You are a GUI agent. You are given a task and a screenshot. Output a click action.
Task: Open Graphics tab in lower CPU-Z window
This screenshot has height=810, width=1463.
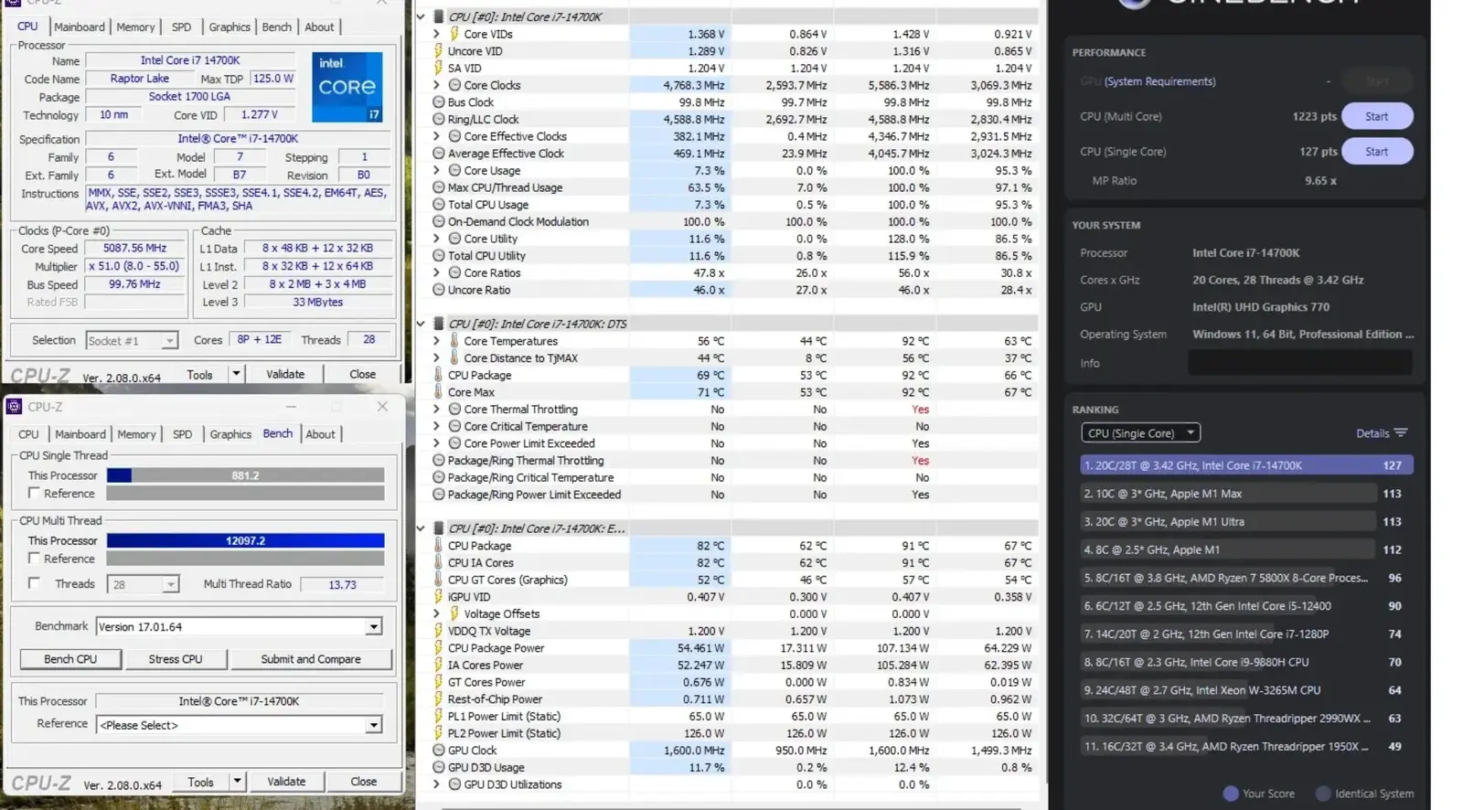[x=230, y=434]
